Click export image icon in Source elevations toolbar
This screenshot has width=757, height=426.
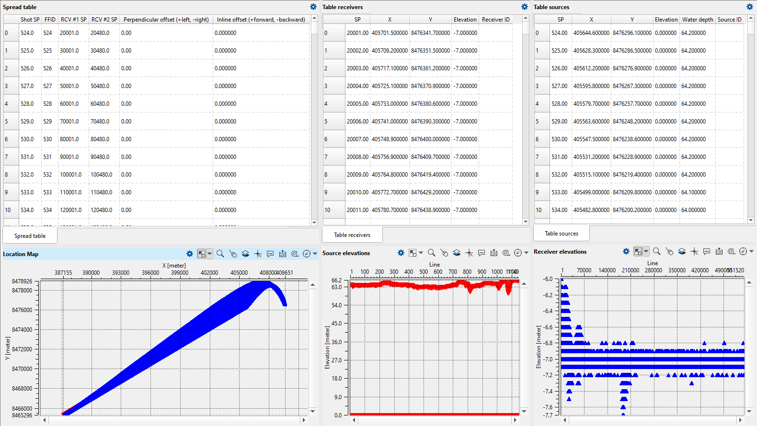[x=494, y=253]
